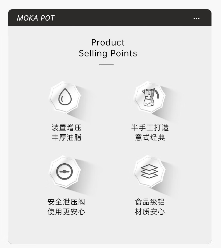Click the Product Selling Points heading
This screenshot has width=221, height=248.
tap(108, 48)
